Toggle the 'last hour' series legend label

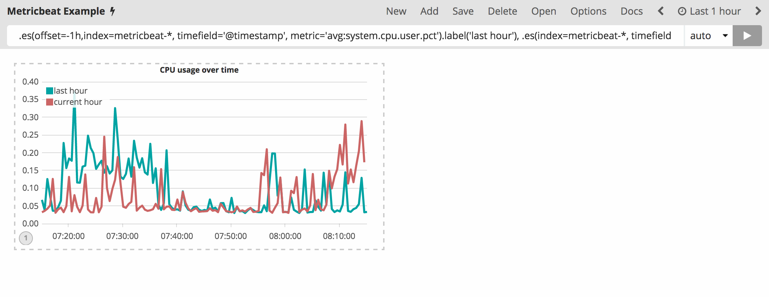71,91
